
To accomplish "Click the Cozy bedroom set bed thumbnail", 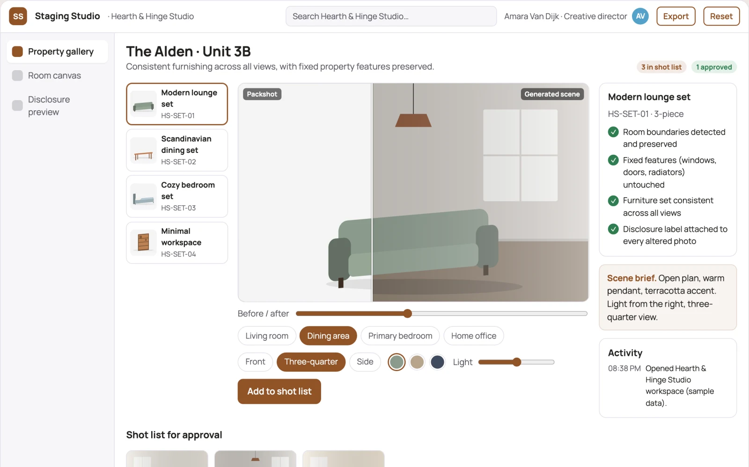I will click(143, 197).
